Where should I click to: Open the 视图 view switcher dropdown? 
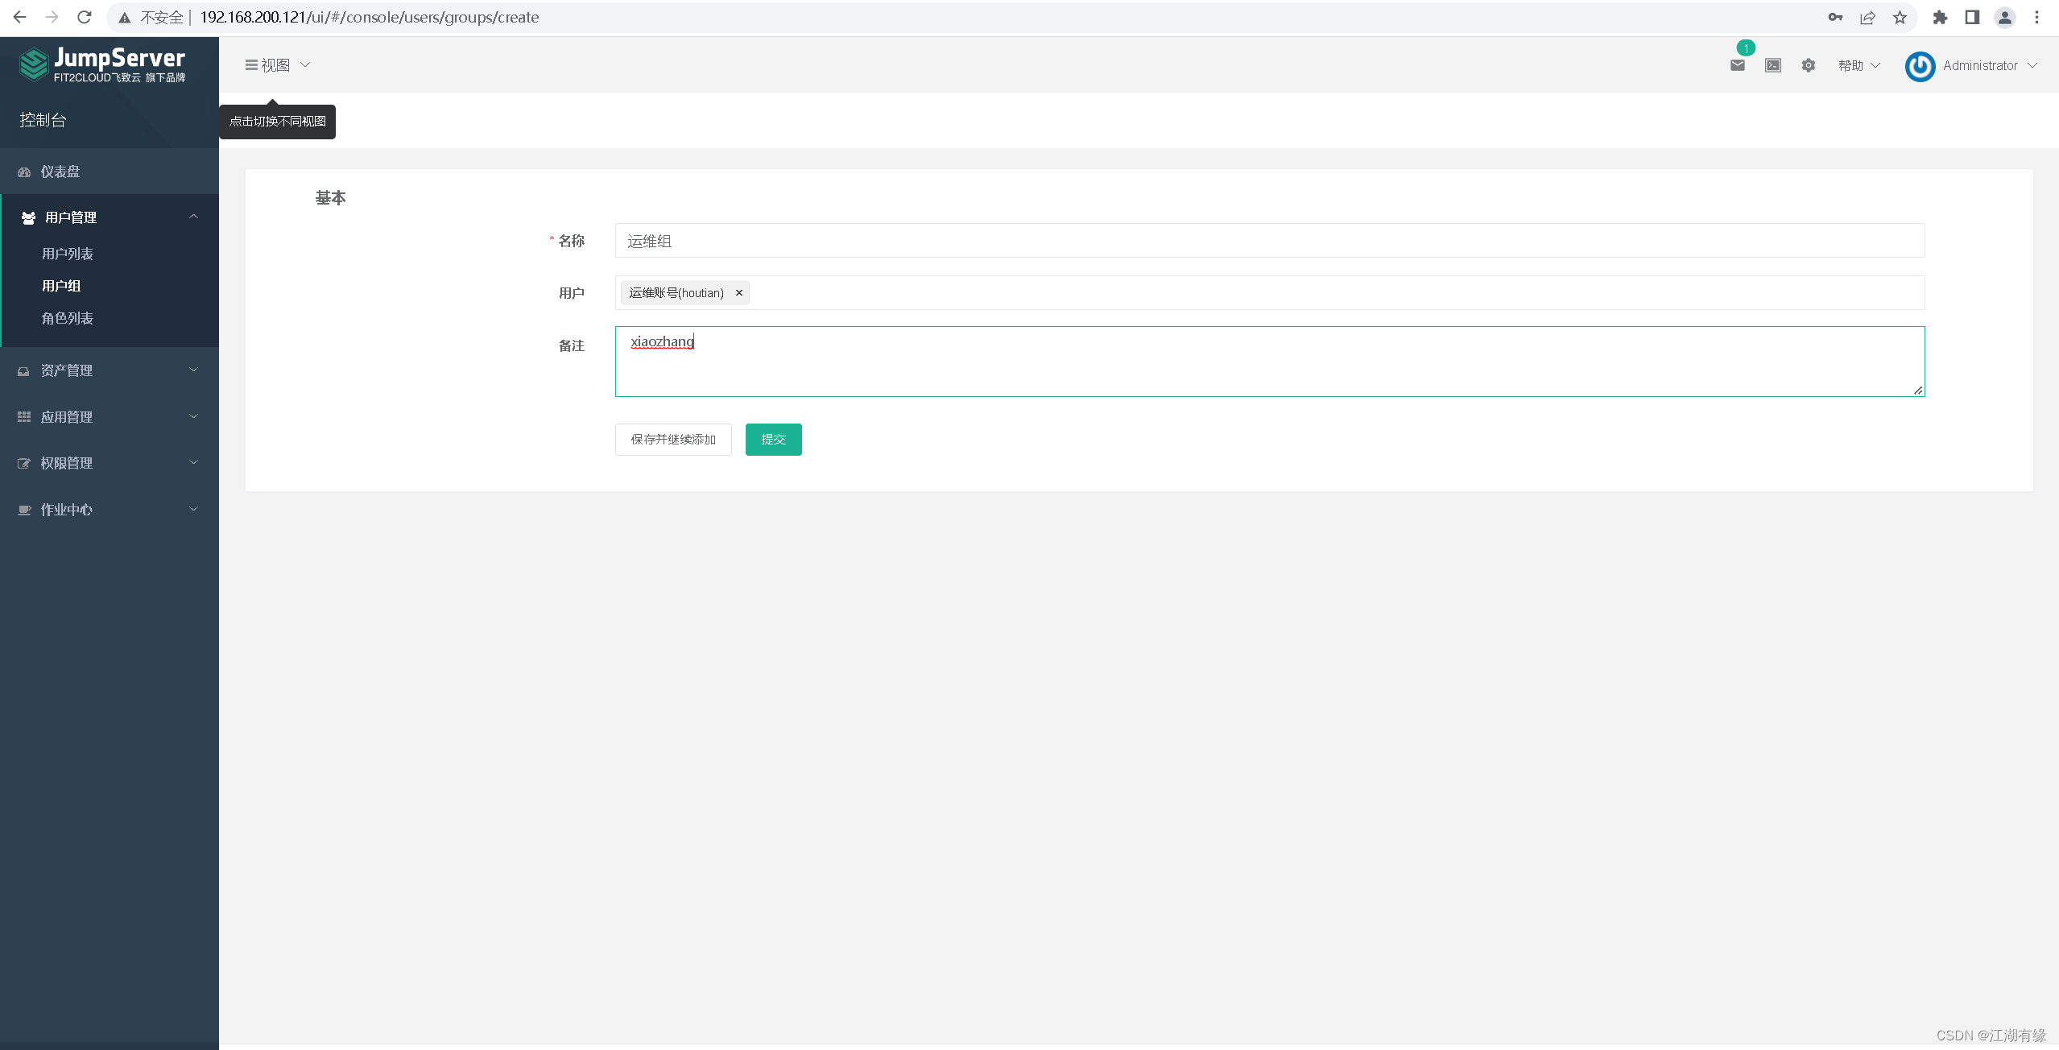click(x=277, y=65)
